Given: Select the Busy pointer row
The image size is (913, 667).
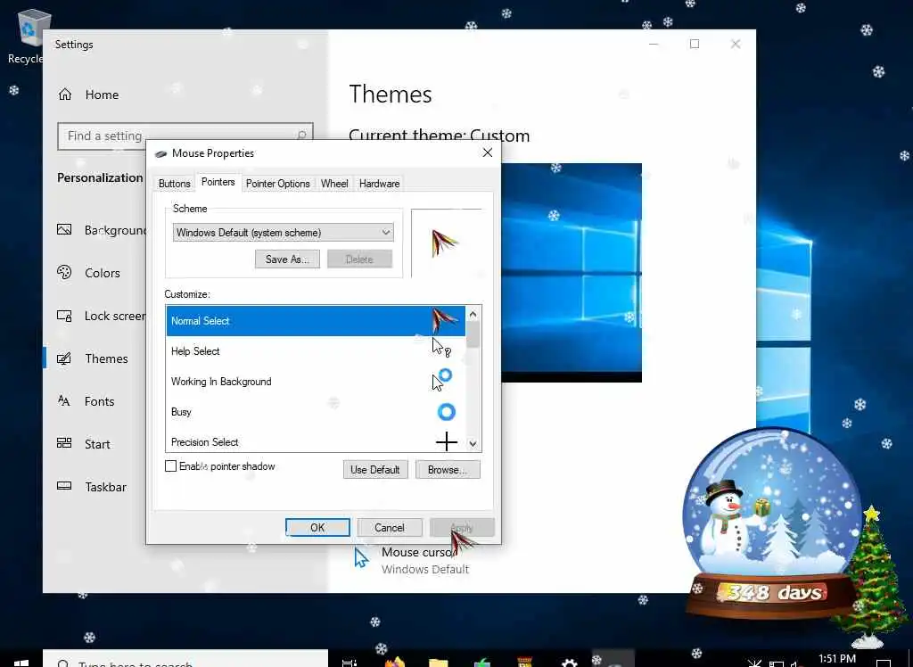Looking at the screenshot, I should (x=316, y=412).
